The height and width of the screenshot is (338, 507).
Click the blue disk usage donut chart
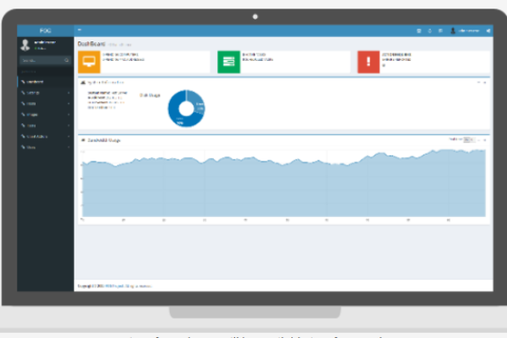tap(186, 108)
